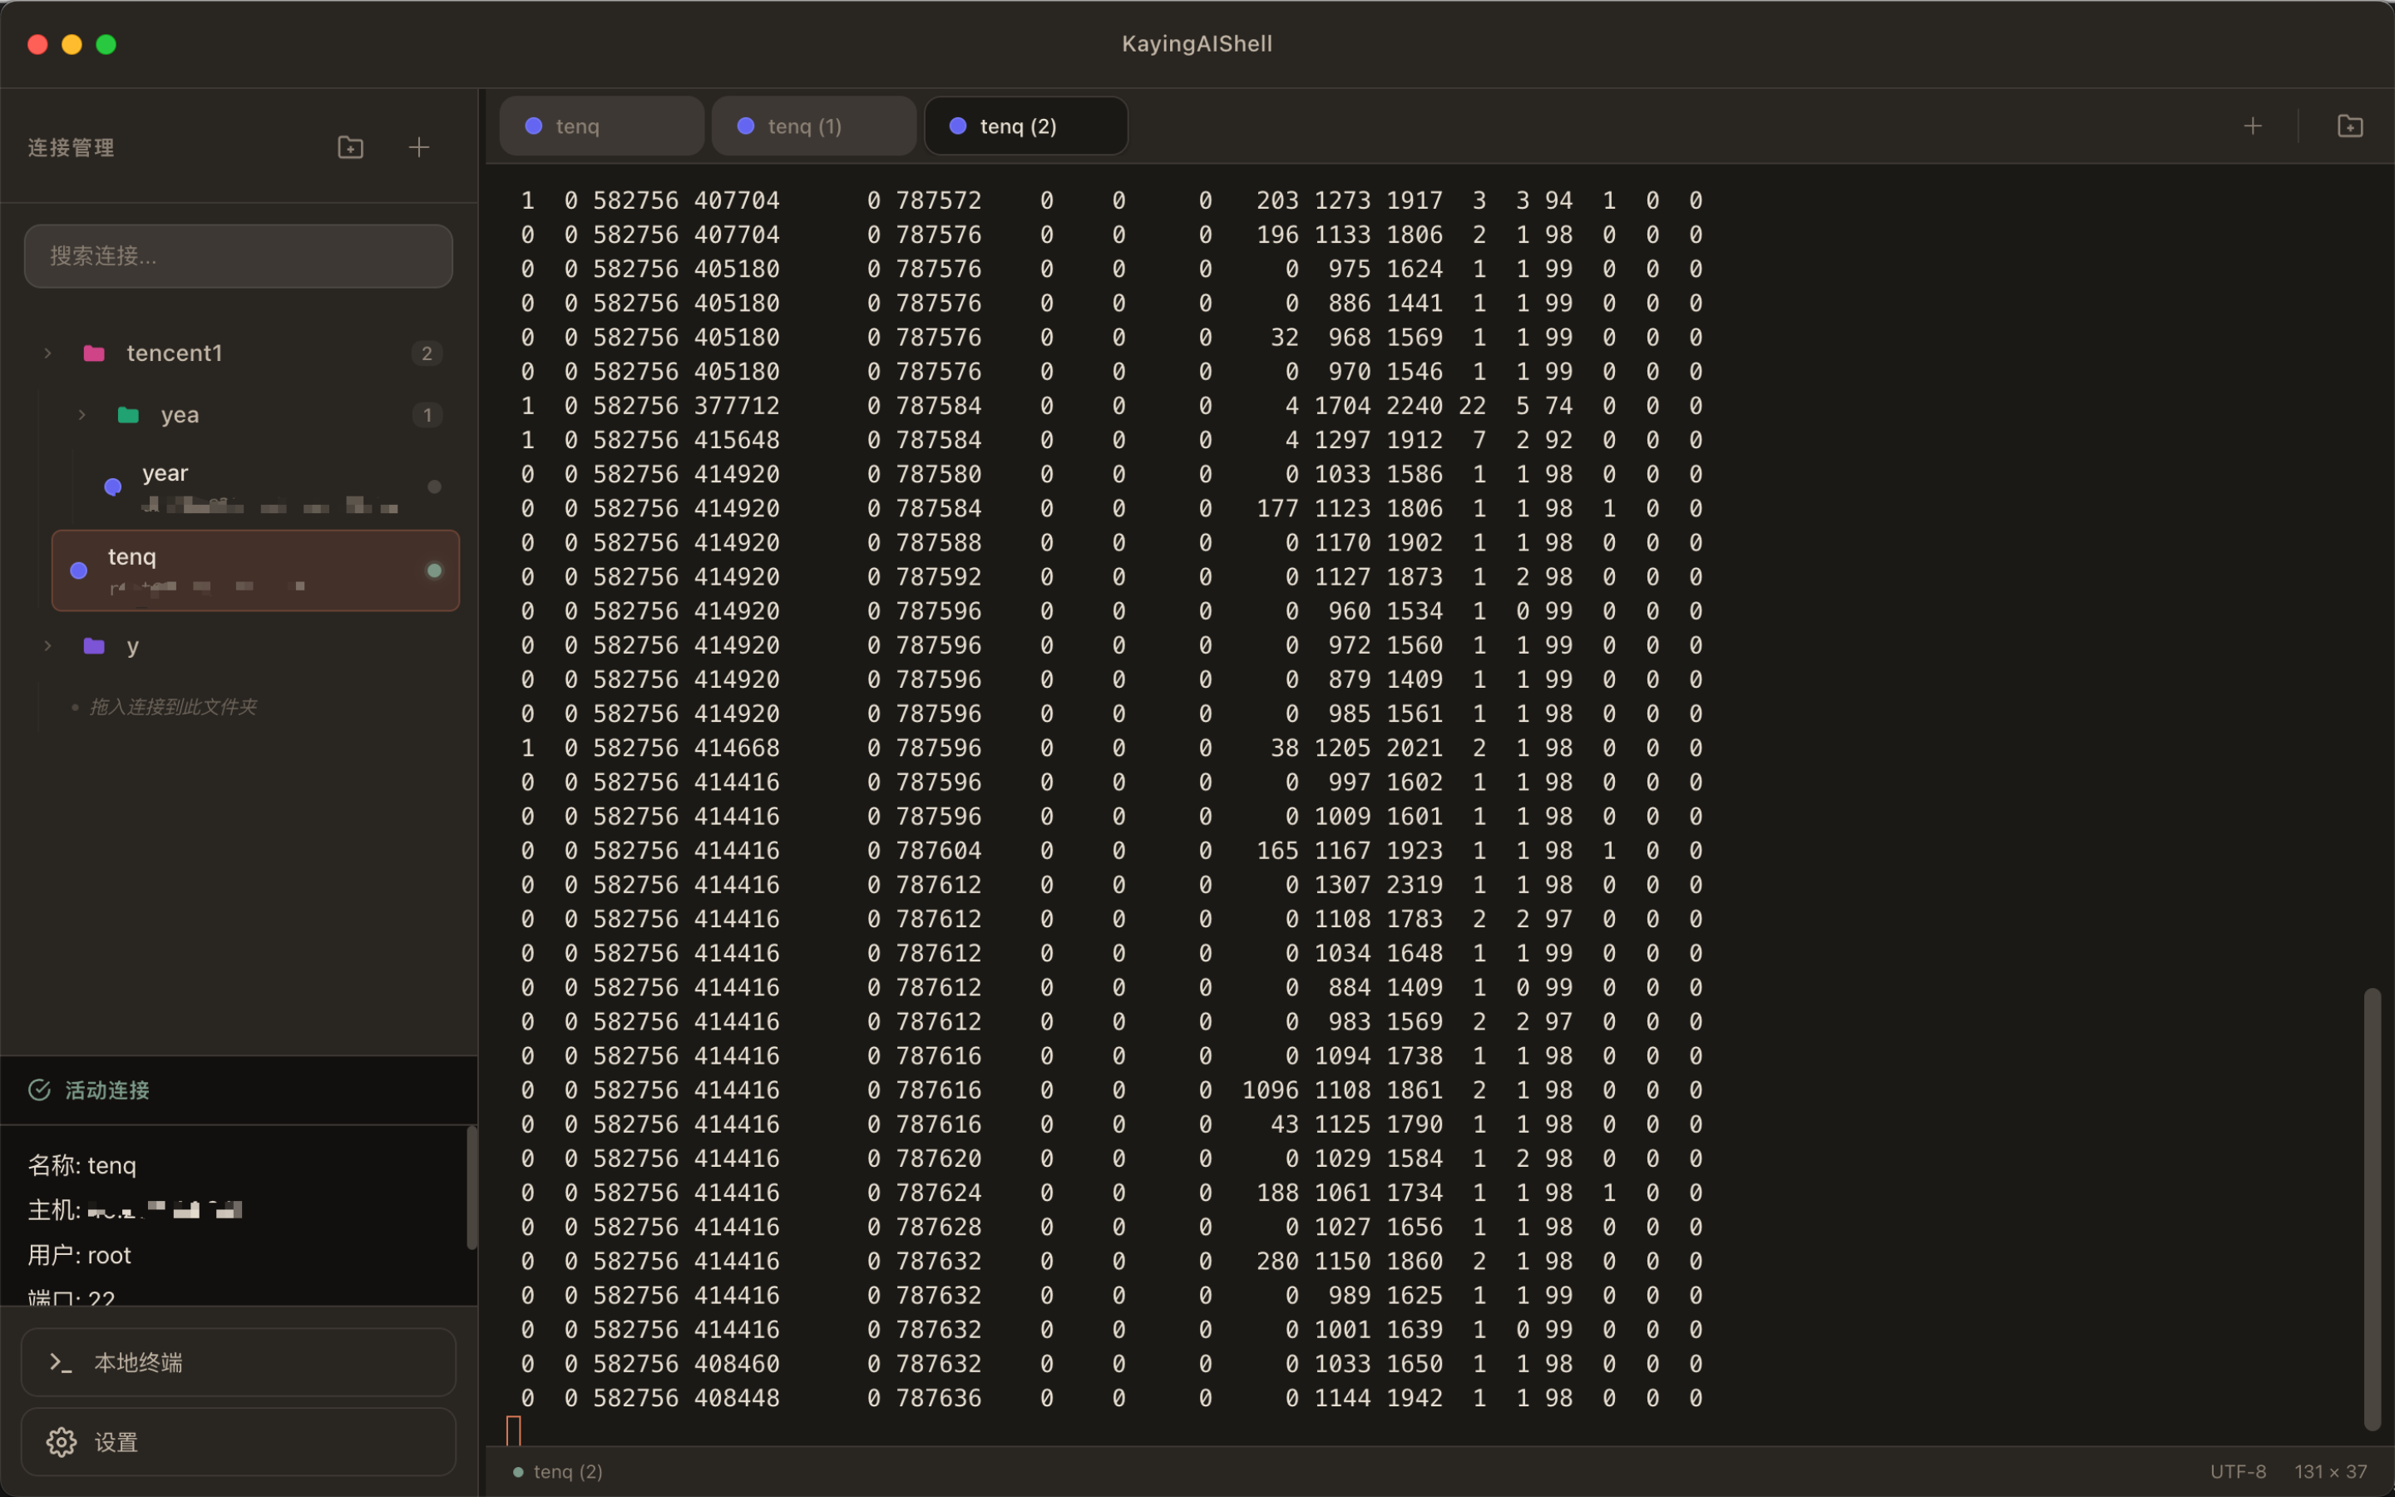The width and height of the screenshot is (2395, 1497).
Task: Expand the tencent1 folder chevron
Action: point(47,353)
